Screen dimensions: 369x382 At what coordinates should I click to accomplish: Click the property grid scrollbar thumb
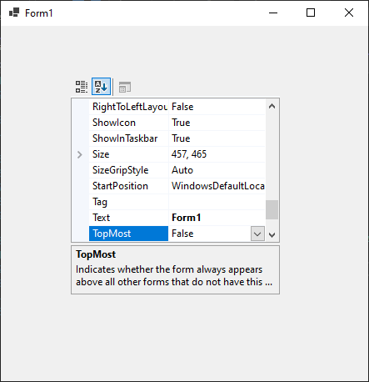[x=272, y=210]
